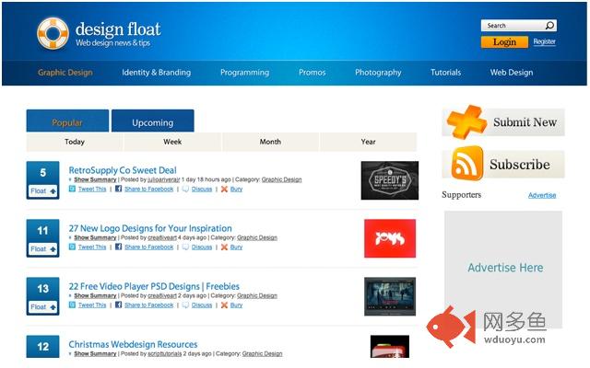Open the Identity & Branding category

coord(156,73)
